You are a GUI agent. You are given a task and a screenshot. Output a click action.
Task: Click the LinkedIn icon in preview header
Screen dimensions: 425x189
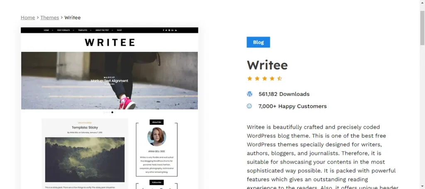(x=176, y=30)
